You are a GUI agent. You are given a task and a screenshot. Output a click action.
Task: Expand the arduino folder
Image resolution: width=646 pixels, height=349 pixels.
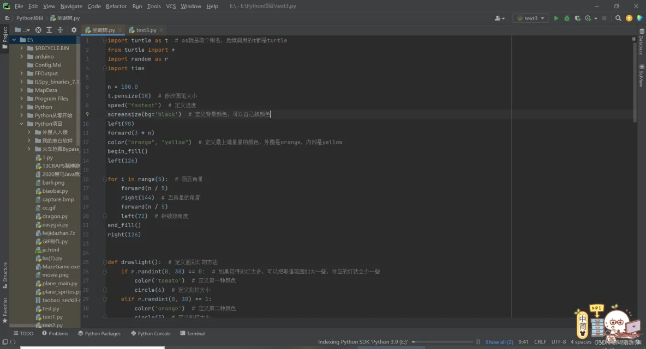pyautogui.click(x=22, y=57)
